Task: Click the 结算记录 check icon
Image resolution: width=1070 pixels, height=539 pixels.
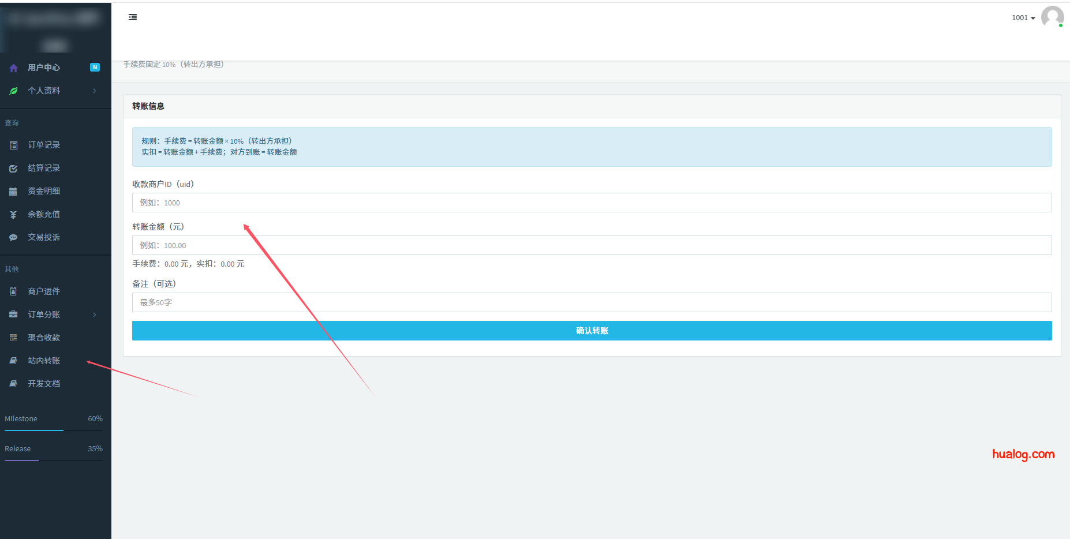Action: coord(13,169)
